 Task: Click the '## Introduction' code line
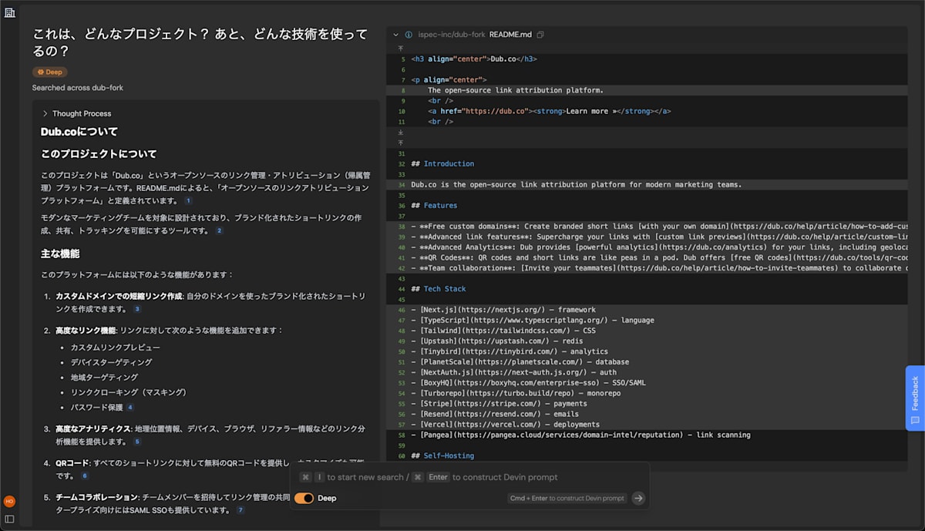click(442, 163)
